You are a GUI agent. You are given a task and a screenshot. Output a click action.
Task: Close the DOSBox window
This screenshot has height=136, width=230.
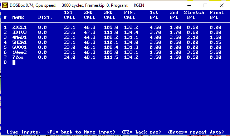coord(222,5)
